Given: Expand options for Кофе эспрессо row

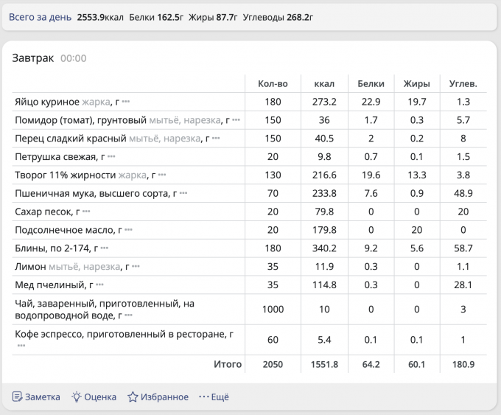Looking at the screenshot, I should click(21, 345).
